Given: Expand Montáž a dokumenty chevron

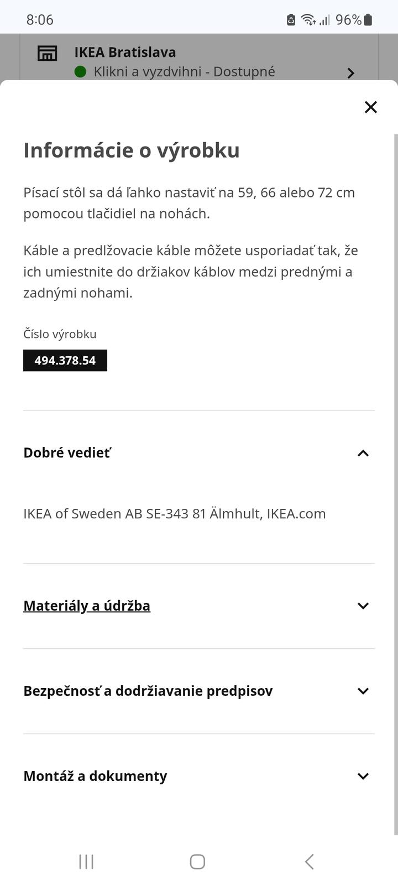Looking at the screenshot, I should click(363, 776).
